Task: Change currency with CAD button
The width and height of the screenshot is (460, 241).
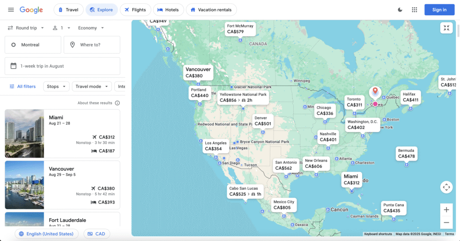Action: point(97,234)
